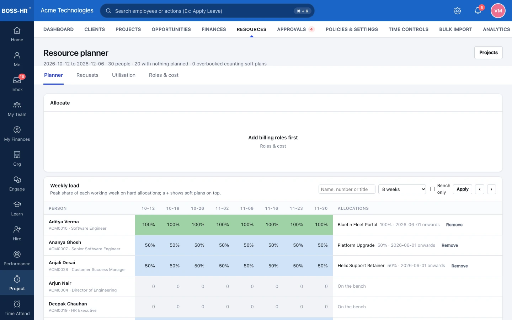
Task: Remove the Platform Upgrade allocation
Action: [x=450, y=245]
